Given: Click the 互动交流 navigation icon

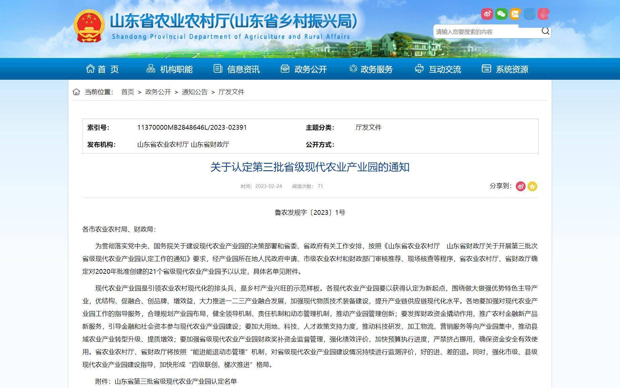Looking at the screenshot, I should click(419, 69).
